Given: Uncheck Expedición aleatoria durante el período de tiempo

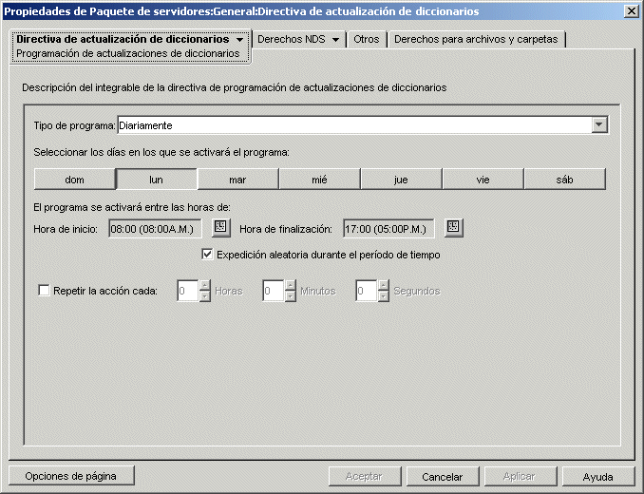Looking at the screenshot, I should 207,255.
